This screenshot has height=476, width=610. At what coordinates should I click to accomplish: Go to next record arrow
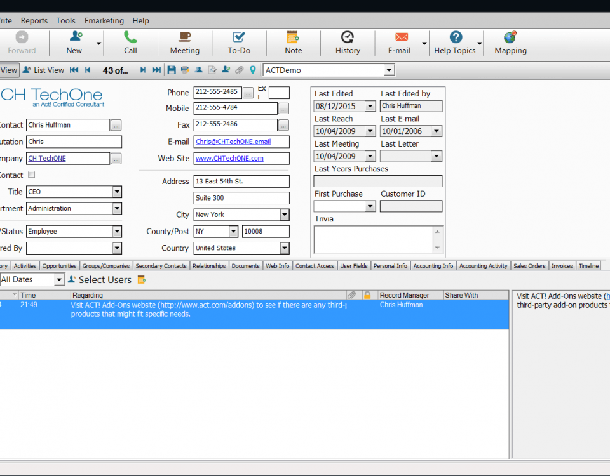143,70
